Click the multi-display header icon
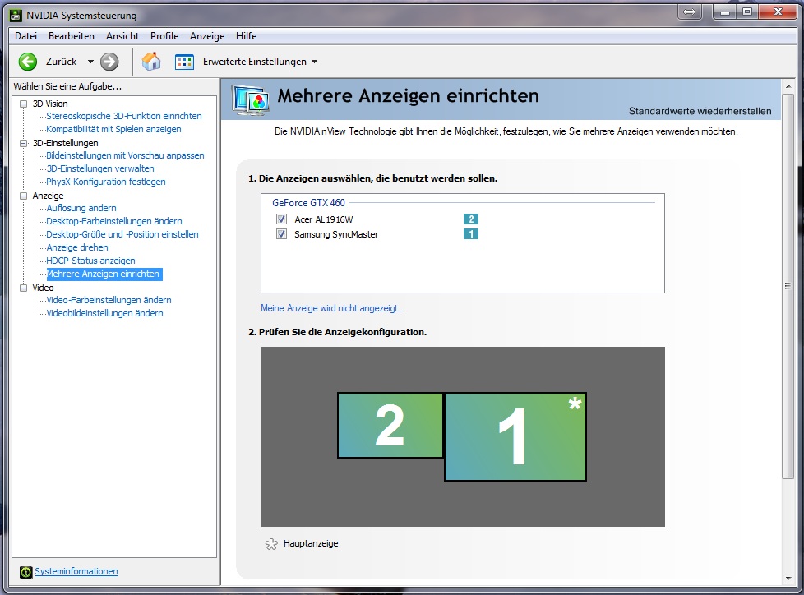 [250, 100]
